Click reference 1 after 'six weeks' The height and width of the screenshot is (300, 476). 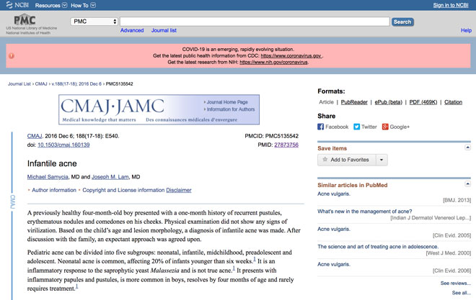pyautogui.click(x=255, y=259)
